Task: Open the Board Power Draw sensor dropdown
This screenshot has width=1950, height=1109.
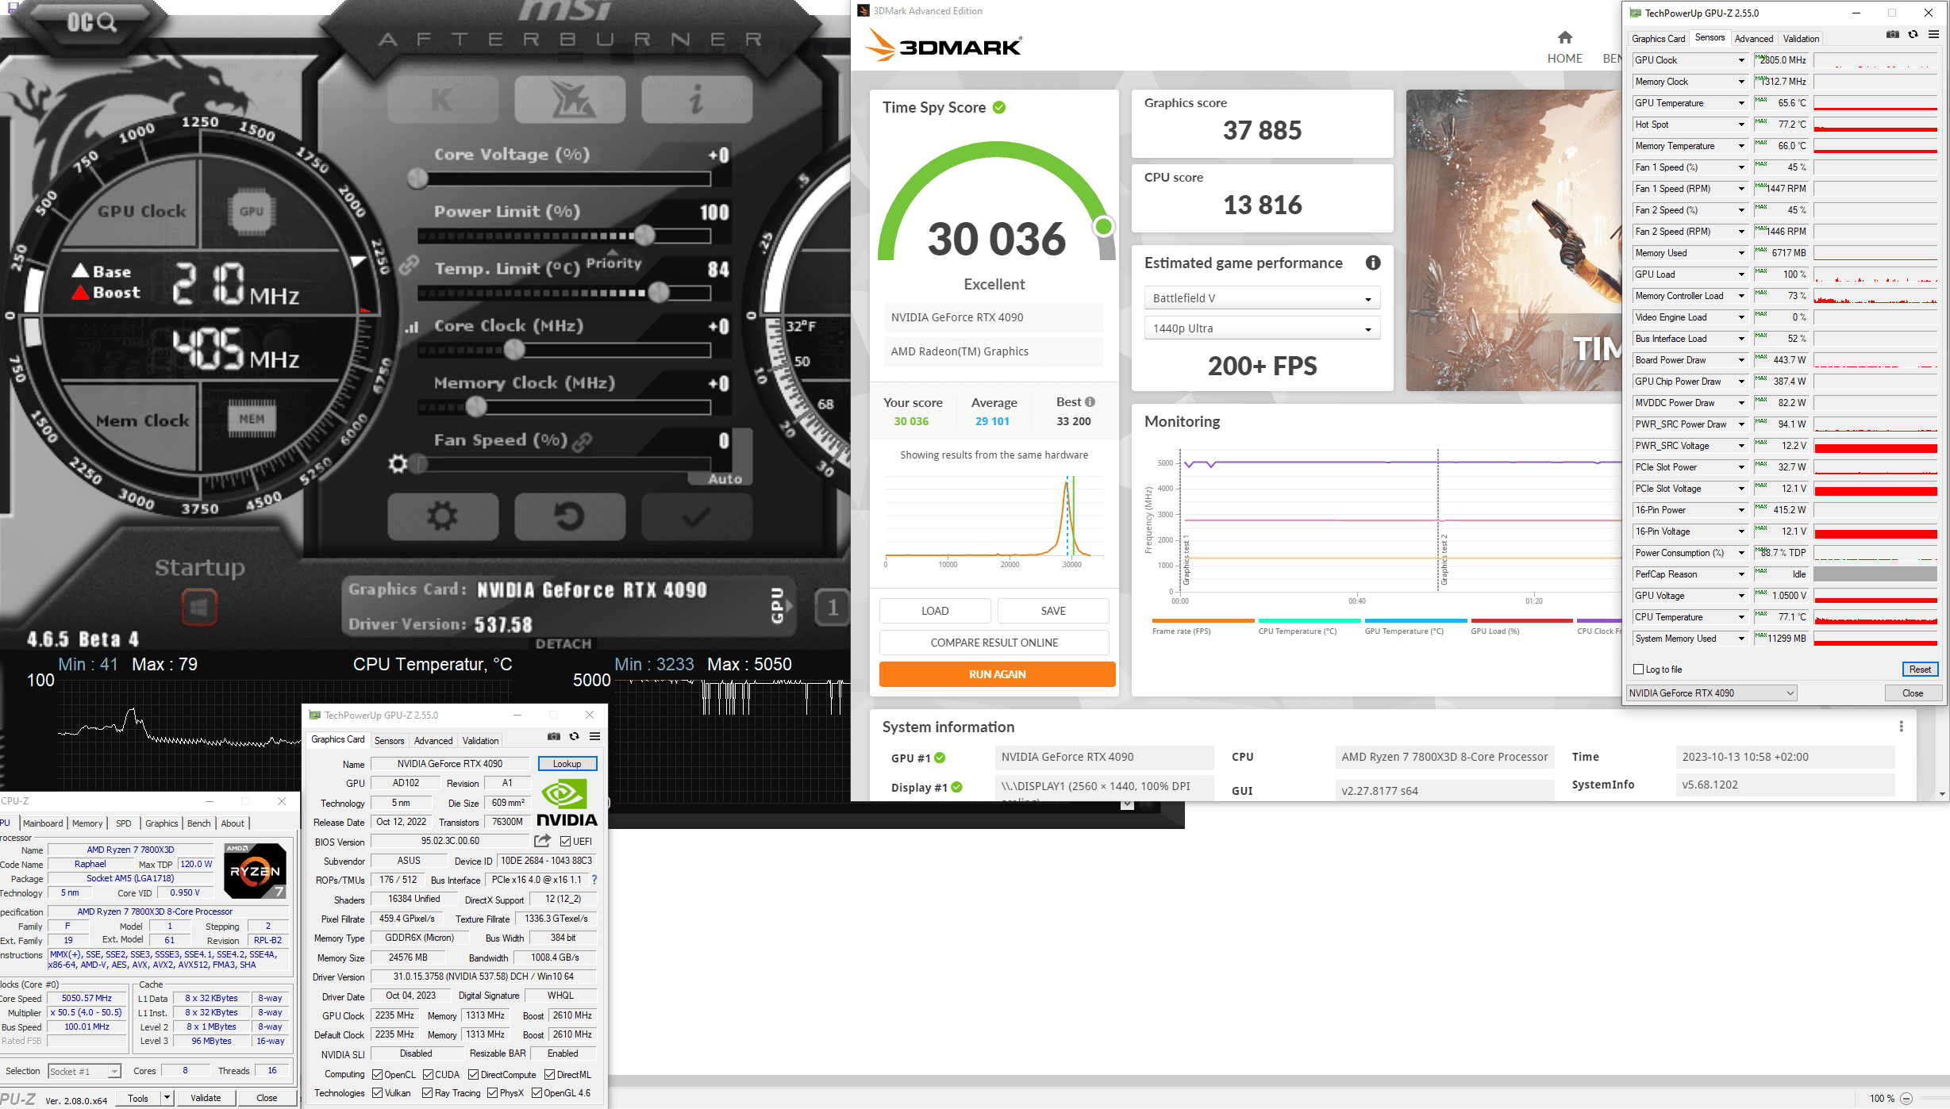Action: tap(1741, 360)
